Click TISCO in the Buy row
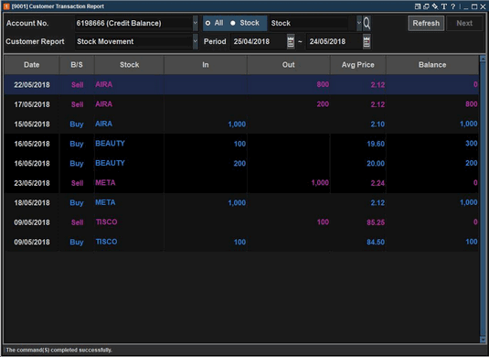489x357 pixels. coord(106,242)
